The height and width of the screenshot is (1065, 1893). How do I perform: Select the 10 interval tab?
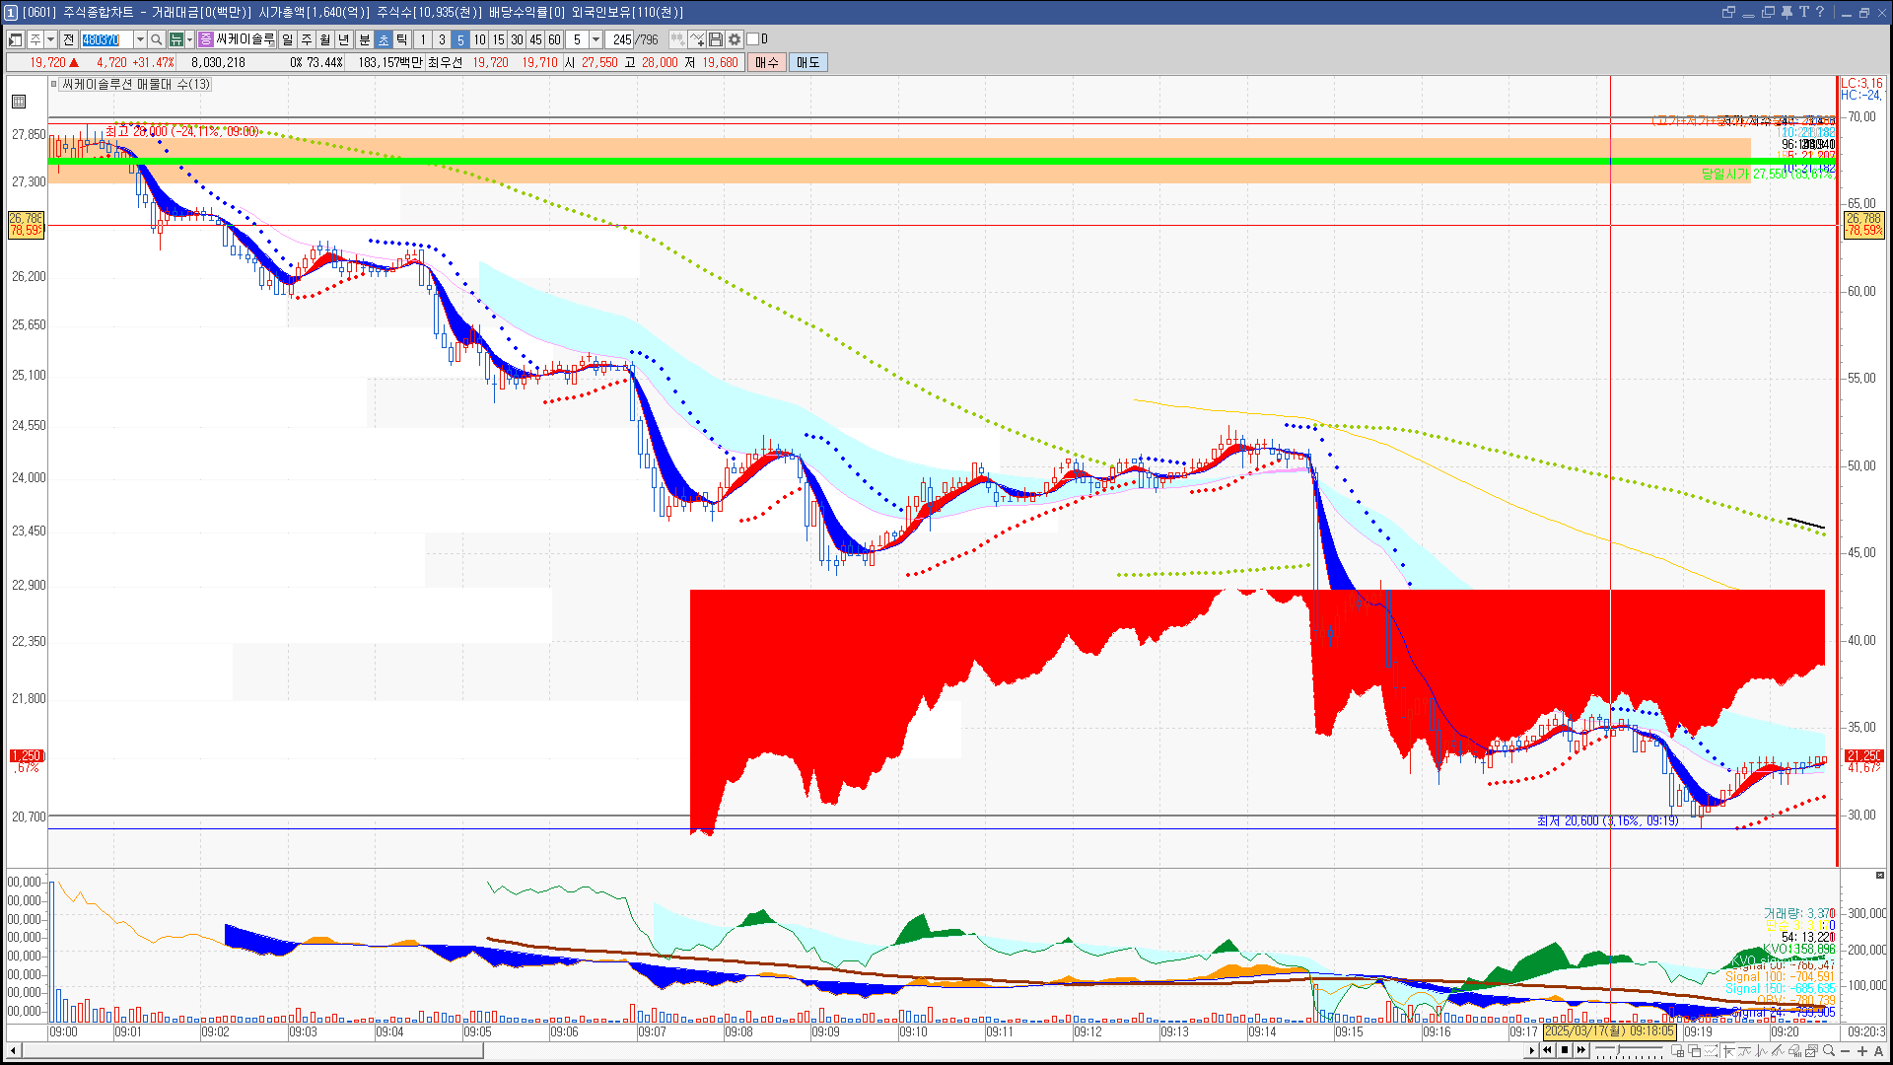point(479,39)
